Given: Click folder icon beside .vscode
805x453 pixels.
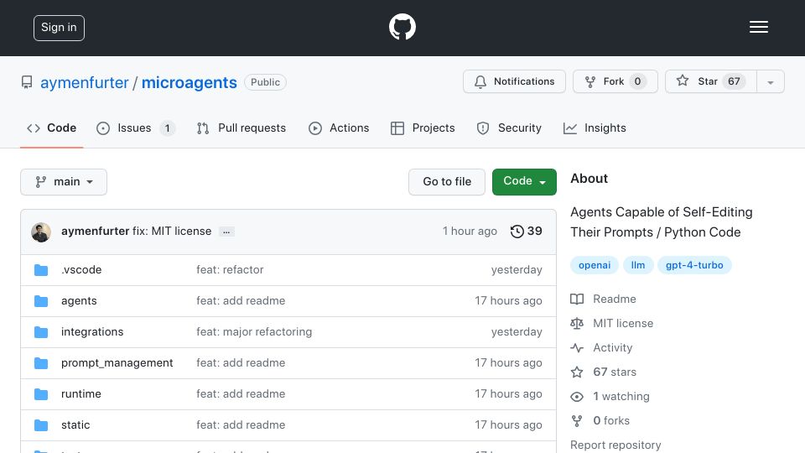Looking at the screenshot, I should tap(41, 270).
